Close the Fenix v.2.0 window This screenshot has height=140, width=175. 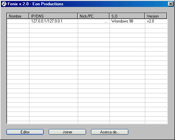click(171, 4)
